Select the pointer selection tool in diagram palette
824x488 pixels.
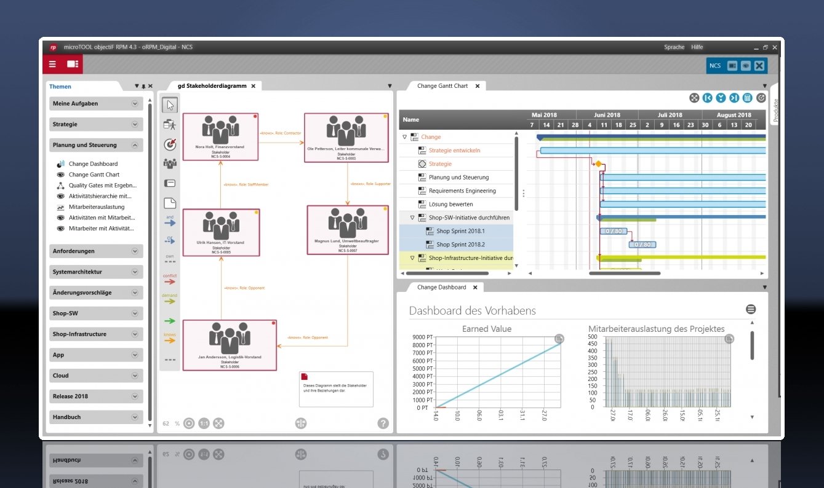click(x=170, y=105)
